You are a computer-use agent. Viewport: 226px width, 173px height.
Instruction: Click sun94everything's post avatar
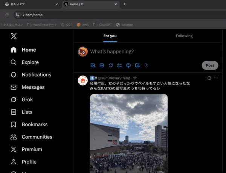click(x=83, y=80)
